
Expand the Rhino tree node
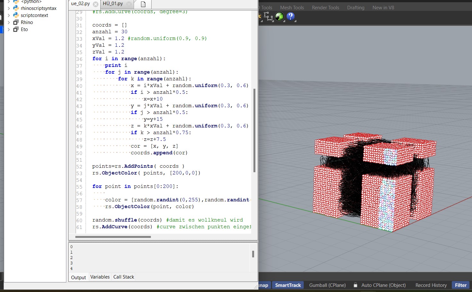click(9, 22)
